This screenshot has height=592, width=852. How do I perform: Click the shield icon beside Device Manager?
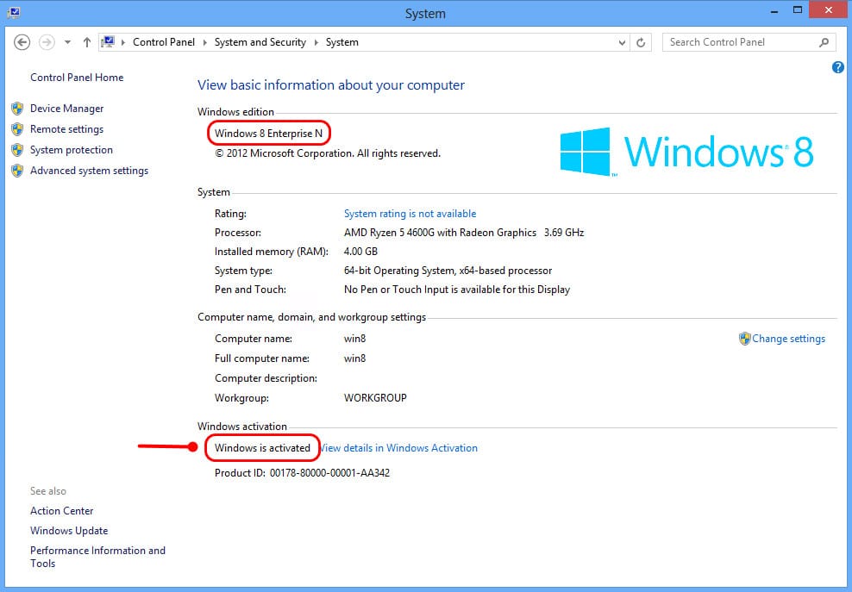point(17,109)
